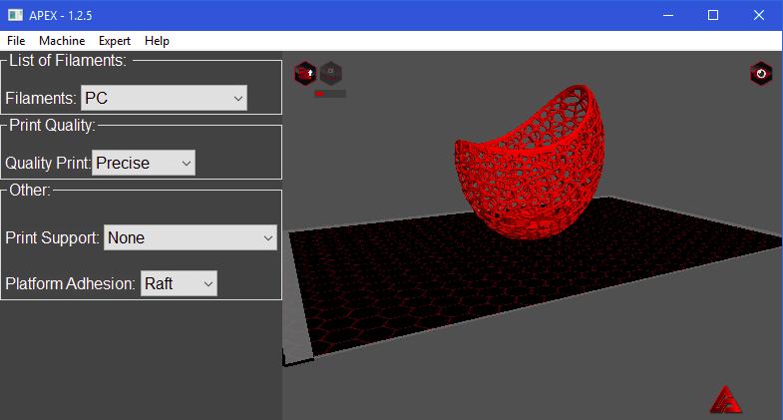Click the Expert menu

115,41
